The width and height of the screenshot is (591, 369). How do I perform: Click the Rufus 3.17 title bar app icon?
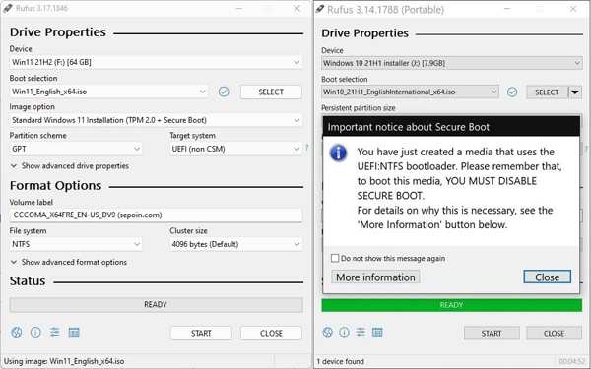(8, 8)
